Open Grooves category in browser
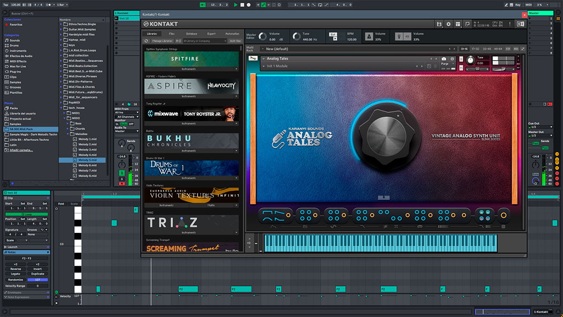Screen dimensions: 563x317 (x=15, y=87)
